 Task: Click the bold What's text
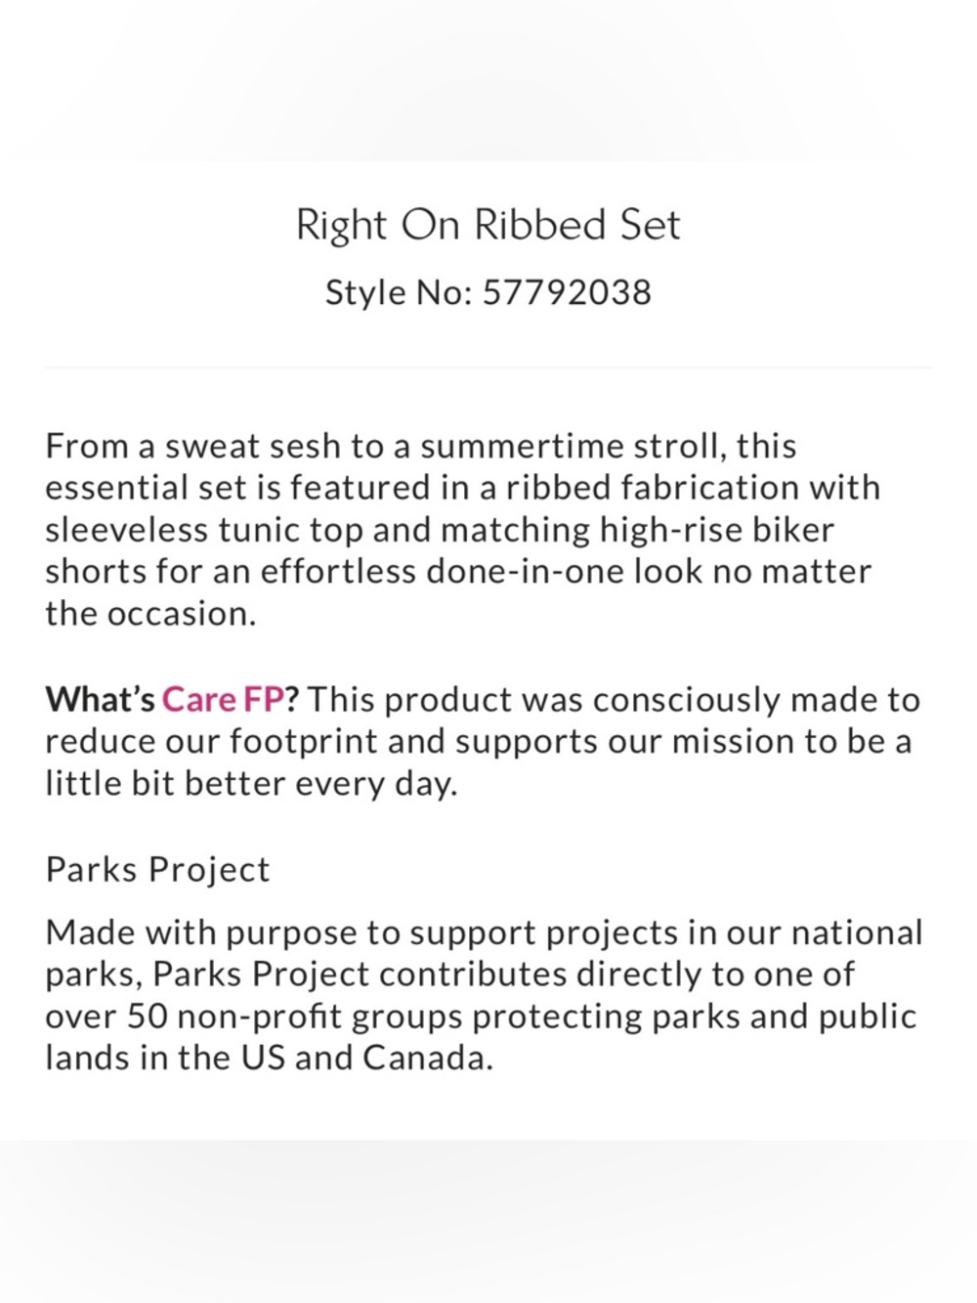(101, 700)
